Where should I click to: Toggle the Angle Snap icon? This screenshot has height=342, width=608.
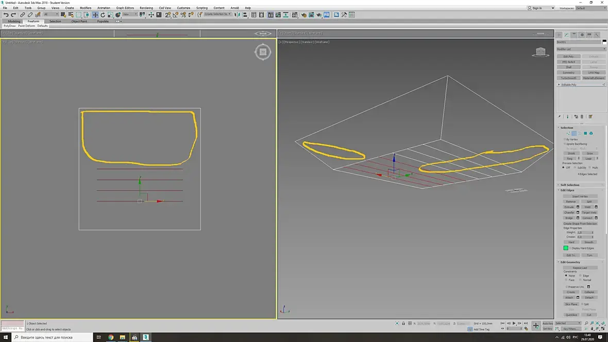click(x=175, y=15)
